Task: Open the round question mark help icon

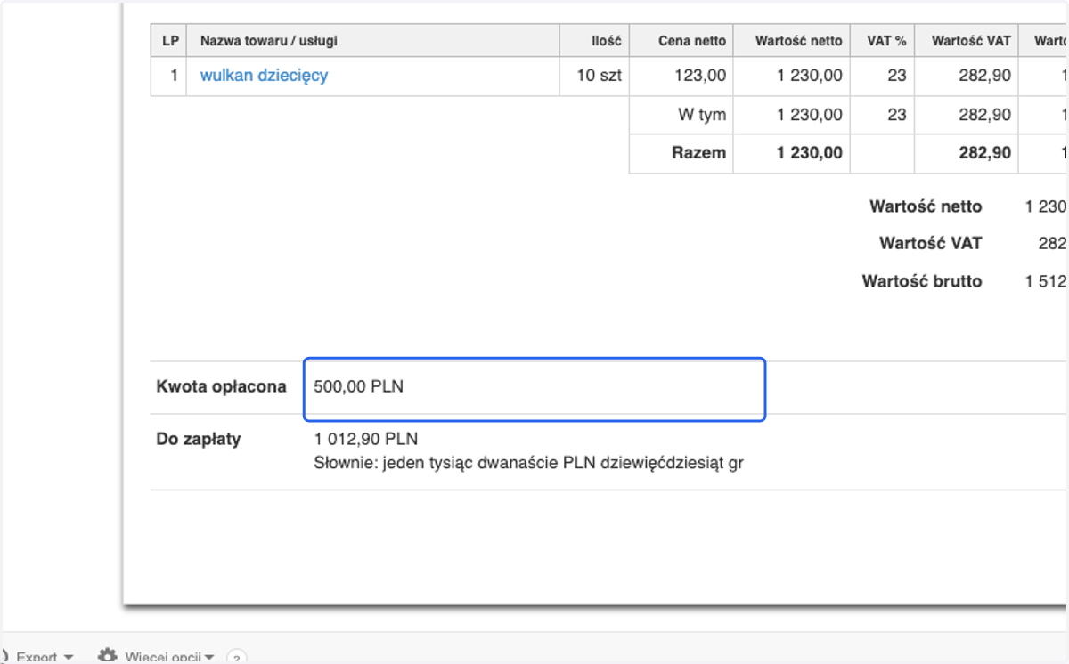Action: 236,658
